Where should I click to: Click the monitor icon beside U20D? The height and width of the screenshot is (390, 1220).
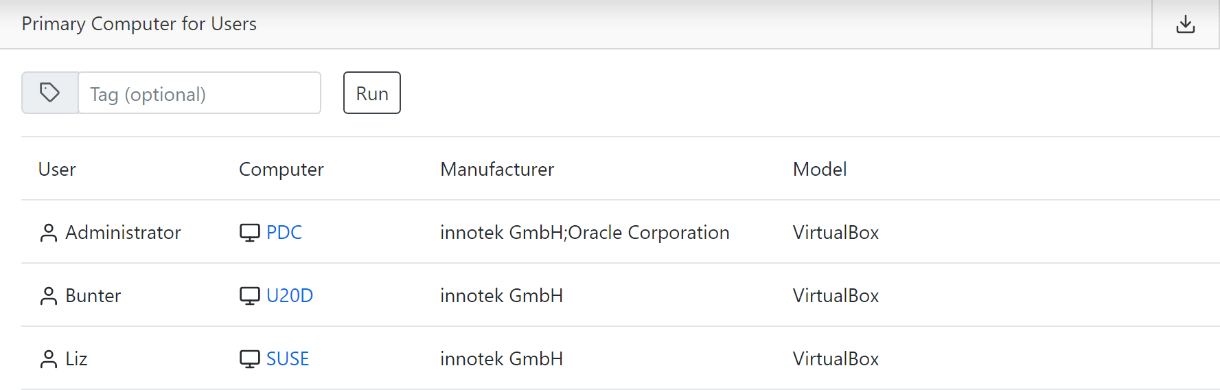click(249, 296)
